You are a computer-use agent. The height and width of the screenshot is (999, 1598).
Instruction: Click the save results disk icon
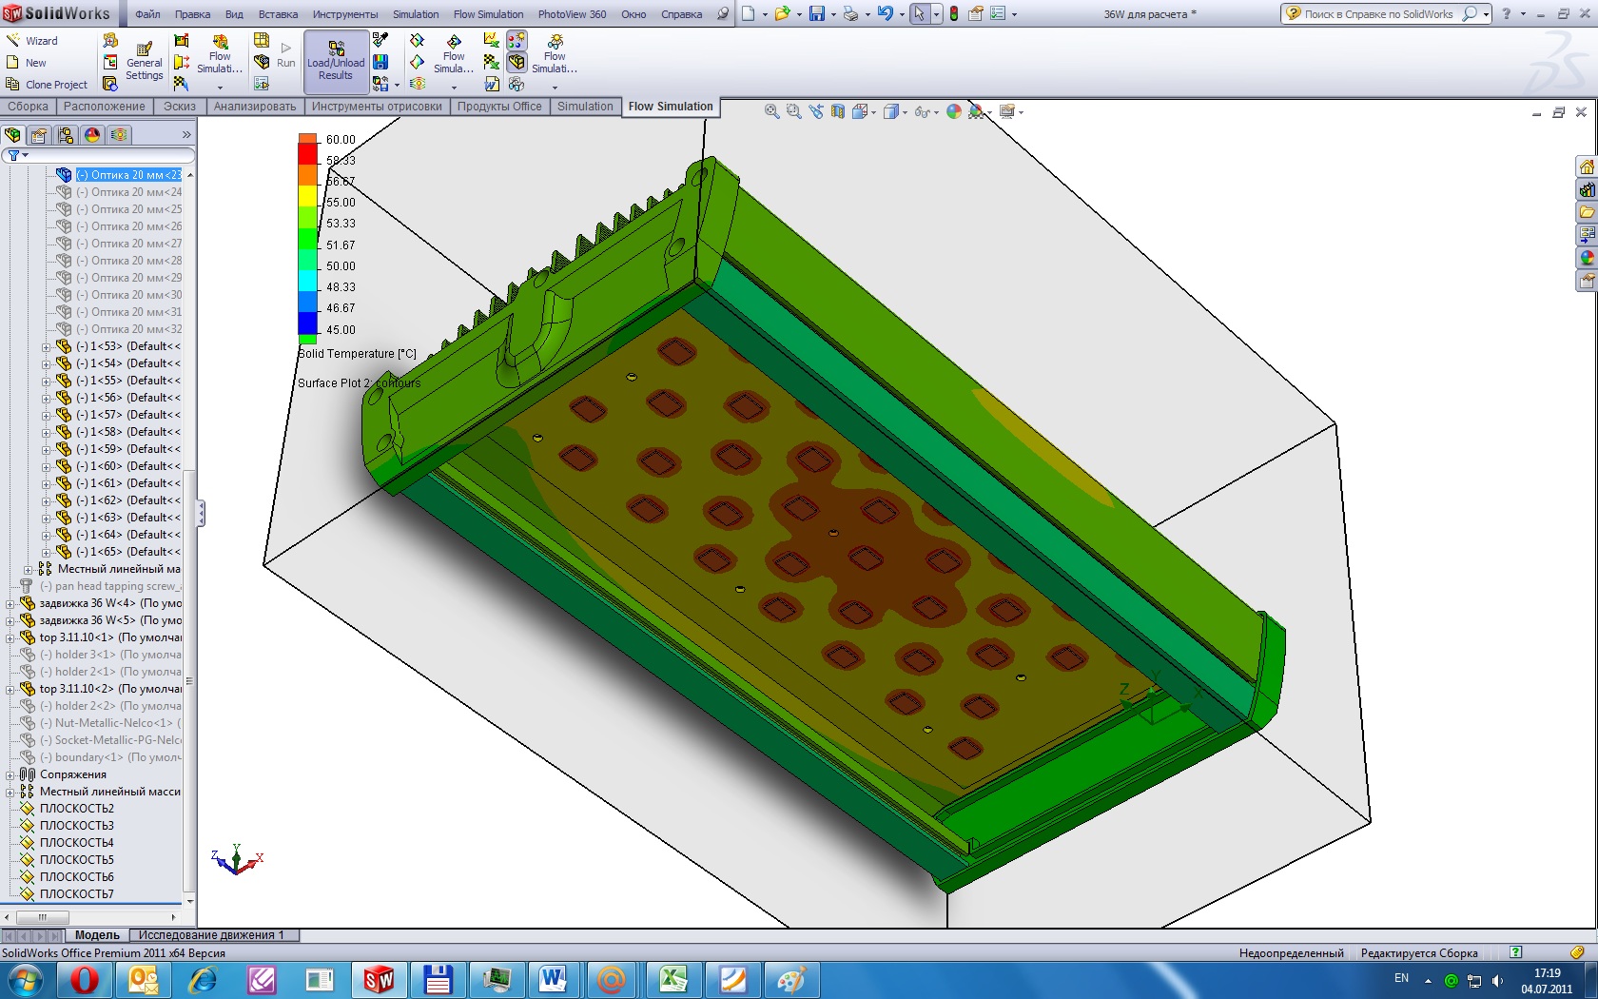pyautogui.click(x=380, y=62)
